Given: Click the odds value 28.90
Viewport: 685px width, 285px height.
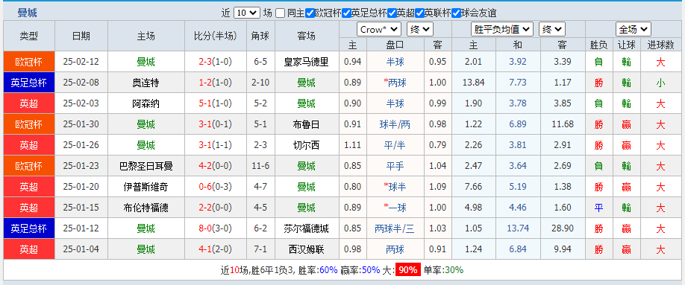Looking at the screenshot, I should point(562,228).
